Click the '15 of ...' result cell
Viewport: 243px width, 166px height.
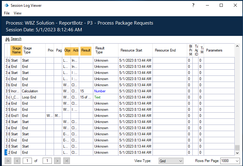point(86,97)
